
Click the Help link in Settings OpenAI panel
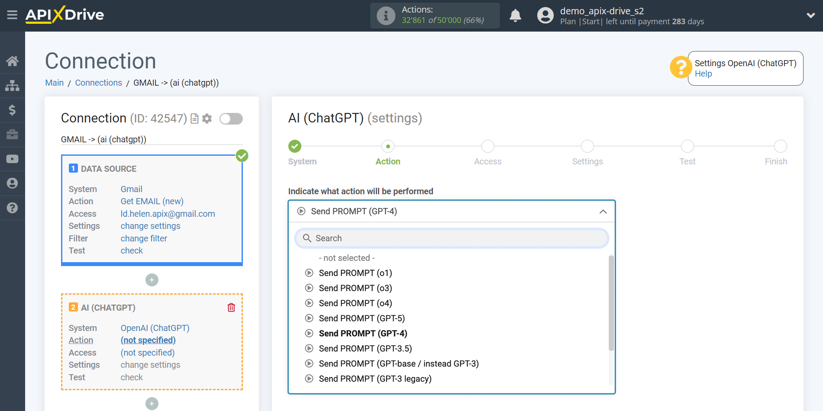tap(703, 74)
